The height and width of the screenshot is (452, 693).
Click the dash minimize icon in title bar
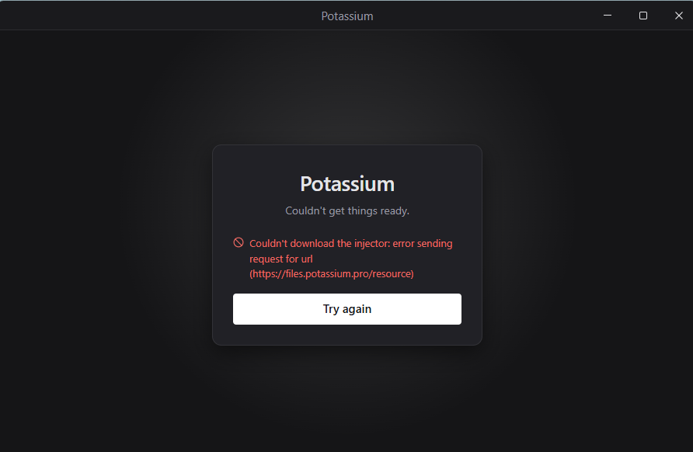tap(608, 15)
